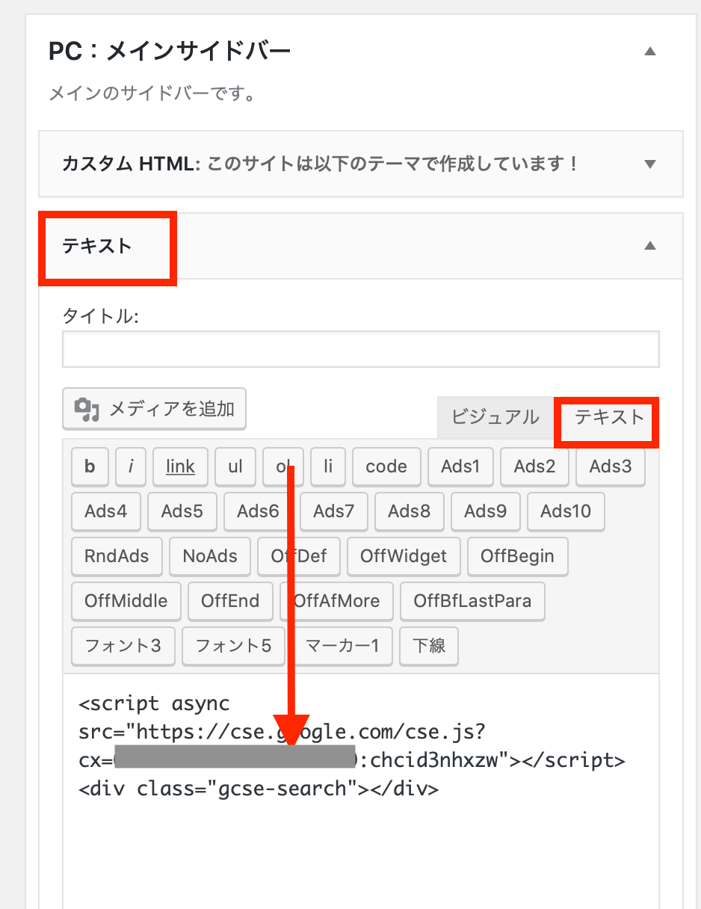Click the bold b quicktag
Viewport: 701px width, 909px height.
click(x=90, y=466)
